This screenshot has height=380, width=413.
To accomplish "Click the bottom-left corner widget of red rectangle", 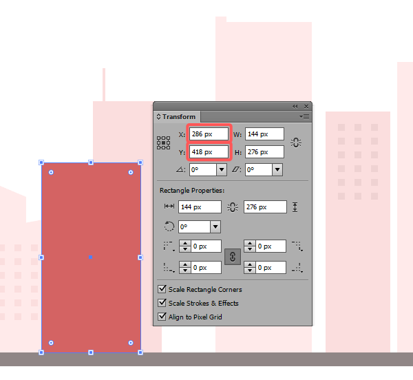I will pyautogui.click(x=51, y=343).
